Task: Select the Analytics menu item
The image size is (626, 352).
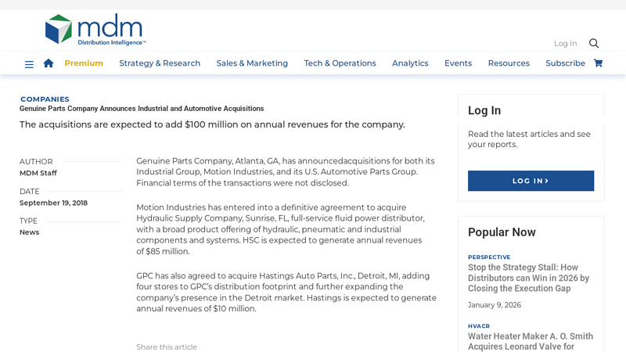Action: tap(410, 63)
